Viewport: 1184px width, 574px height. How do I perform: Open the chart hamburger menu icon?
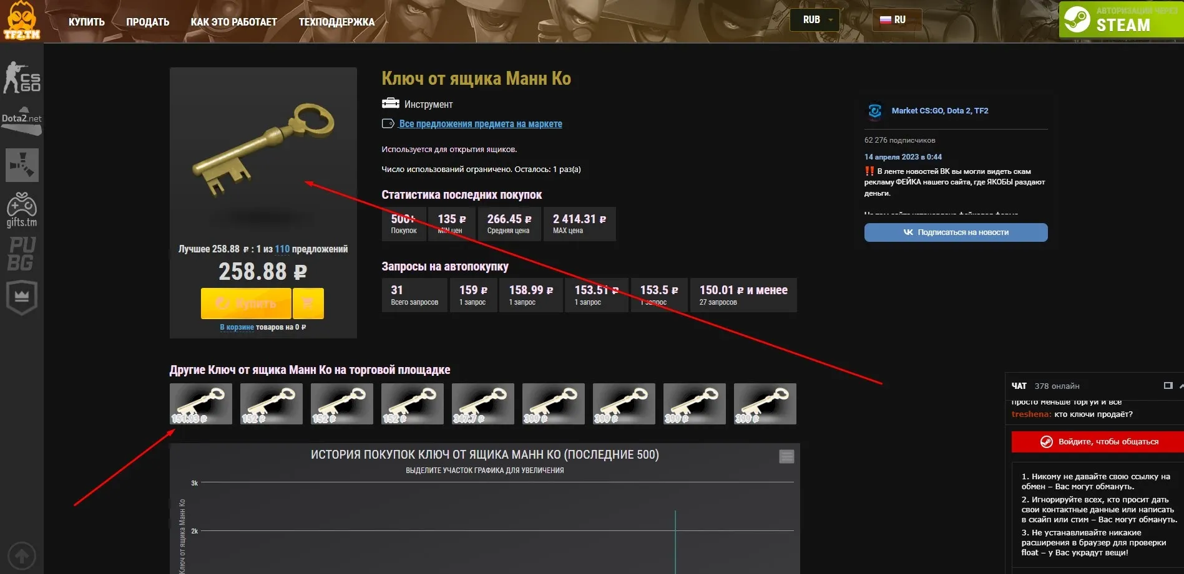(x=786, y=456)
